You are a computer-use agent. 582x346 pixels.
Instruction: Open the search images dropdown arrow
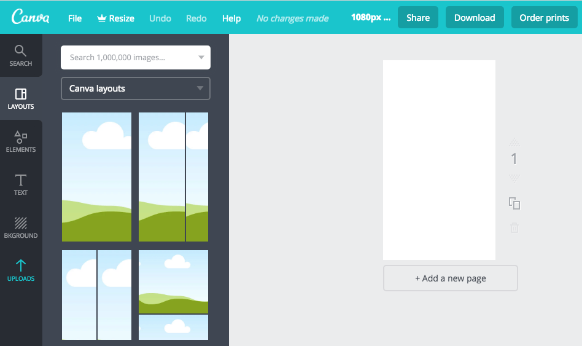point(201,58)
